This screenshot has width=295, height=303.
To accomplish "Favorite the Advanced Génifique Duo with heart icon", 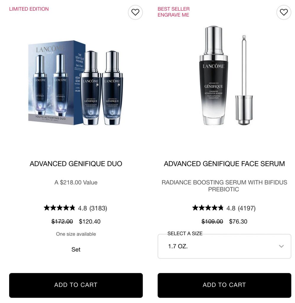I will [x=135, y=12].
